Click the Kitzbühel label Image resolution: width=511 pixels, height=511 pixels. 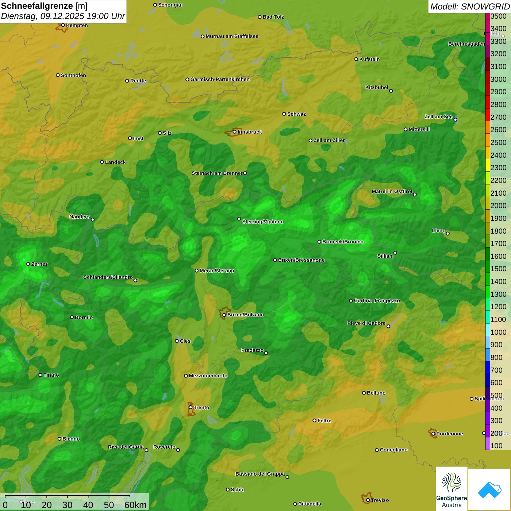coord(377,87)
